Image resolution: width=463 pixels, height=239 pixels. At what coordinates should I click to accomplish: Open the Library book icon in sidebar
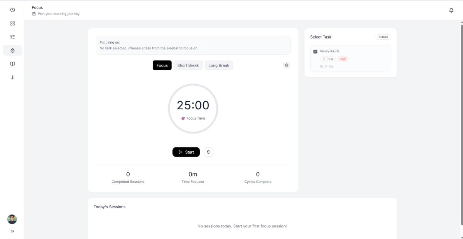click(x=12, y=64)
